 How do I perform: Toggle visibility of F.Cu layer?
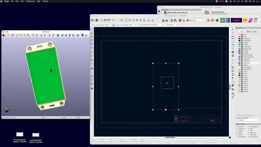pos(242,35)
